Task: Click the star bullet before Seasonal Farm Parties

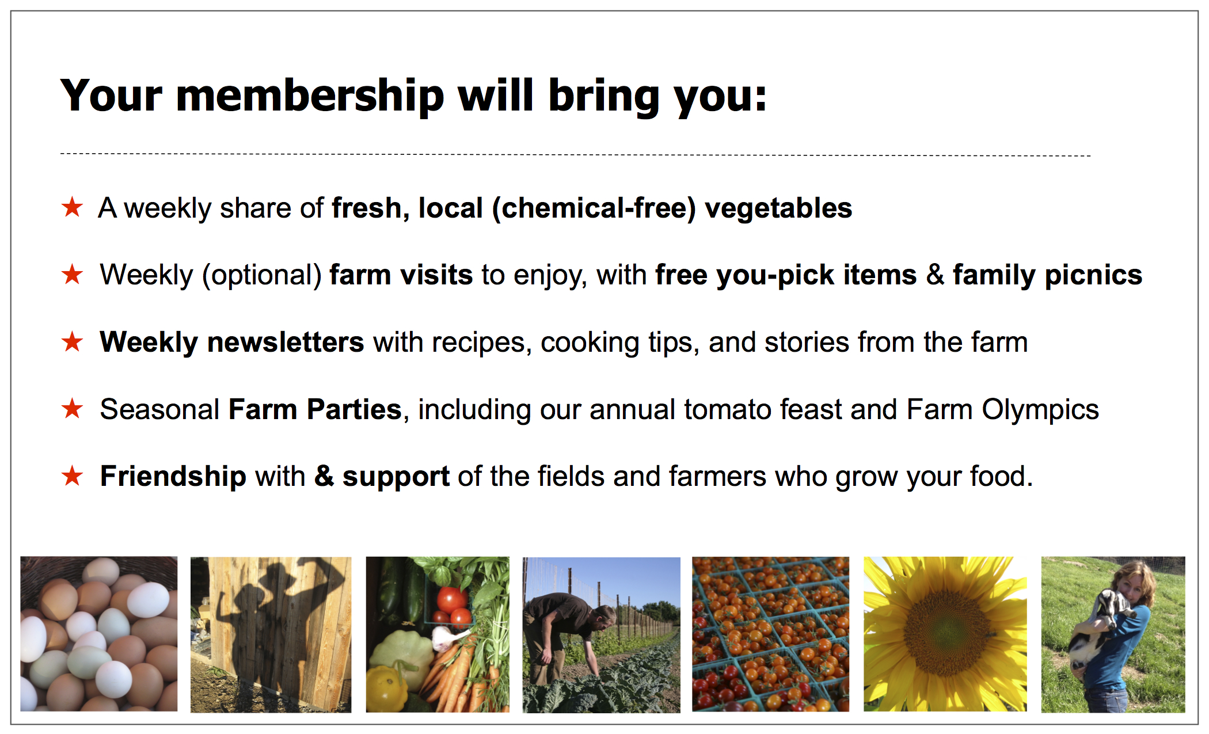Action: 73,409
